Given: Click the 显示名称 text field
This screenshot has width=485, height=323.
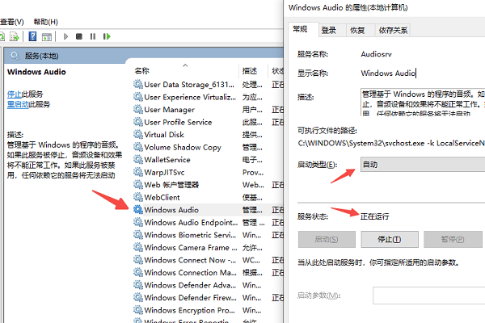Looking at the screenshot, I should 420,73.
